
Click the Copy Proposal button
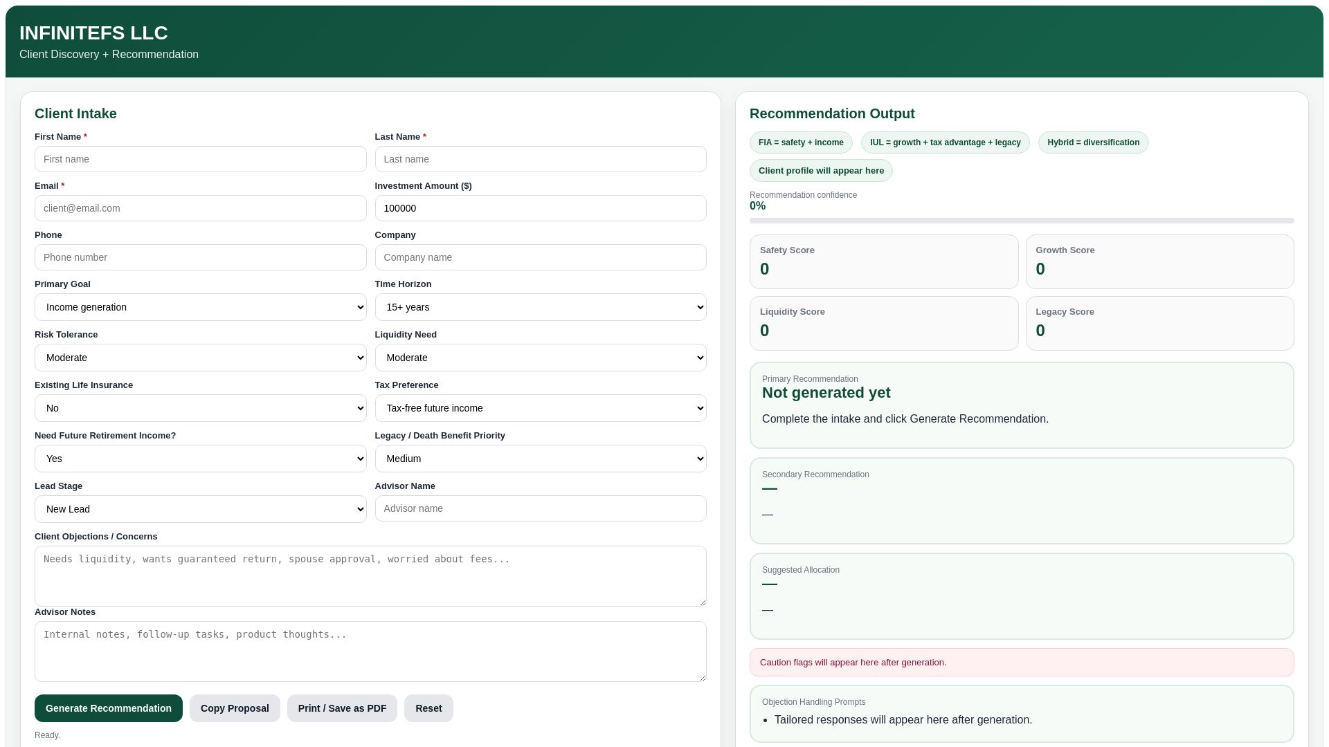tap(235, 708)
